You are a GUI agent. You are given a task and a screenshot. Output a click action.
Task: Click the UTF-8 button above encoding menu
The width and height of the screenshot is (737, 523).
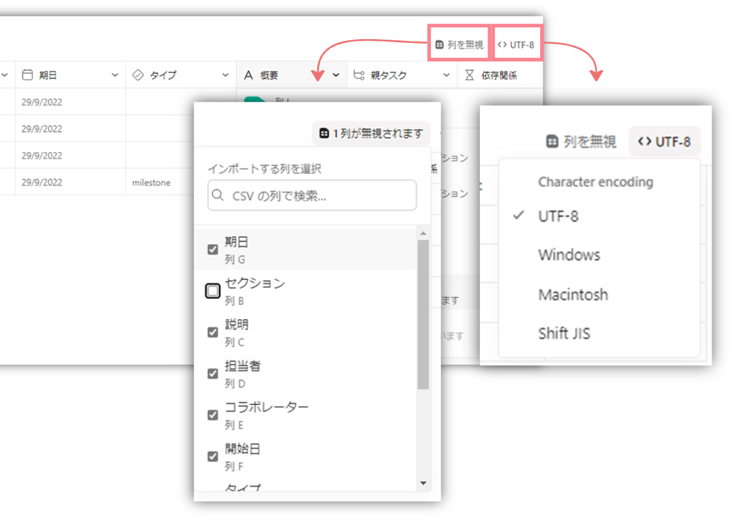pos(664,142)
